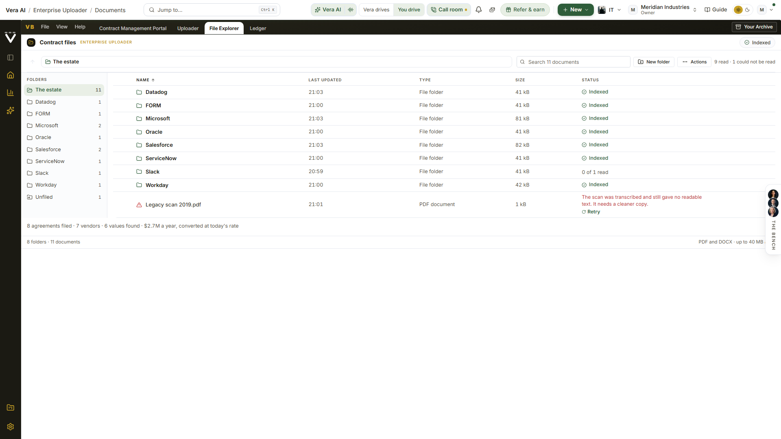Click the Search 11 documents field
This screenshot has height=439, width=781.
(574, 62)
